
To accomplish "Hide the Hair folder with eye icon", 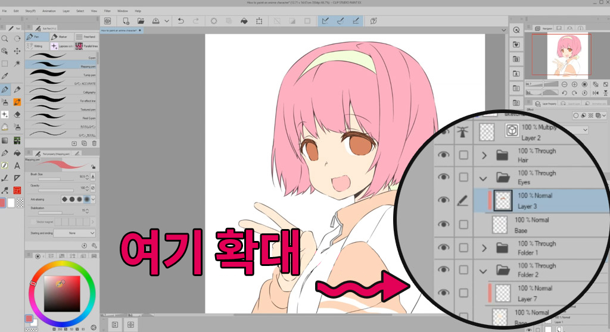I will pyautogui.click(x=442, y=155).
